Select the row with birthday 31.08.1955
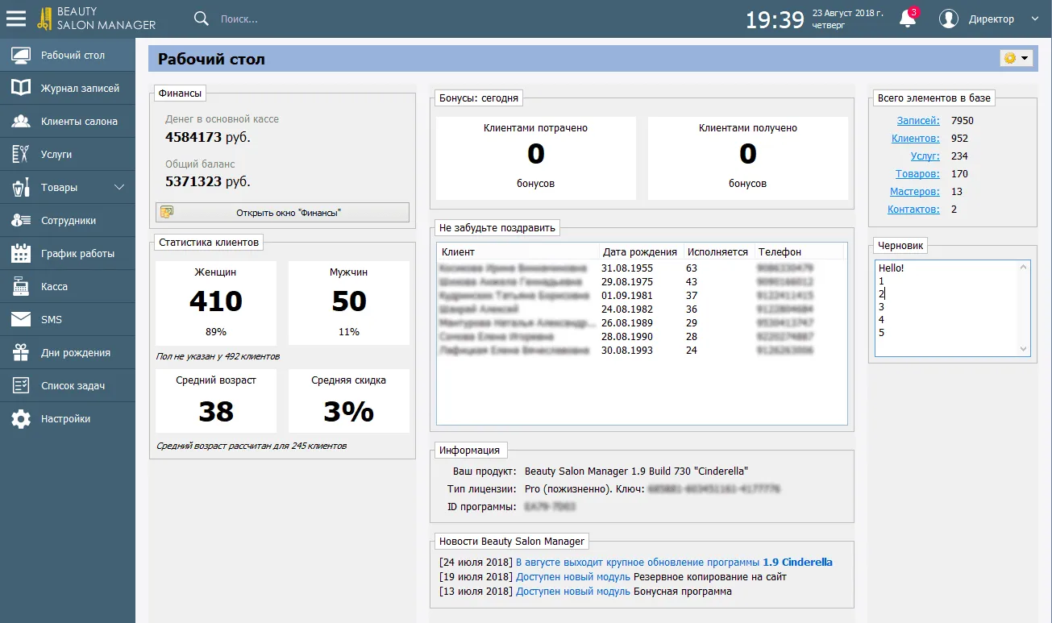Viewport: 1052px width, 623px height. click(641, 268)
